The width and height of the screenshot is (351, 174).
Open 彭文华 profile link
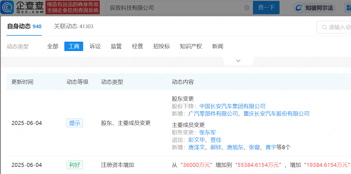[197, 140]
